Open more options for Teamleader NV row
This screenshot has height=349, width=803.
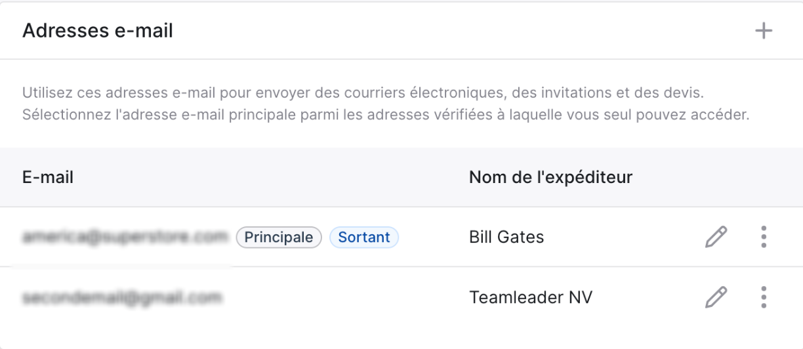tap(764, 297)
